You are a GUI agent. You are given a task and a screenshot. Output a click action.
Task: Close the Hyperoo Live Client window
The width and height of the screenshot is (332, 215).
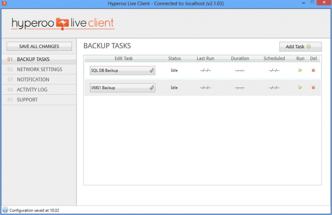[x=324, y=3]
